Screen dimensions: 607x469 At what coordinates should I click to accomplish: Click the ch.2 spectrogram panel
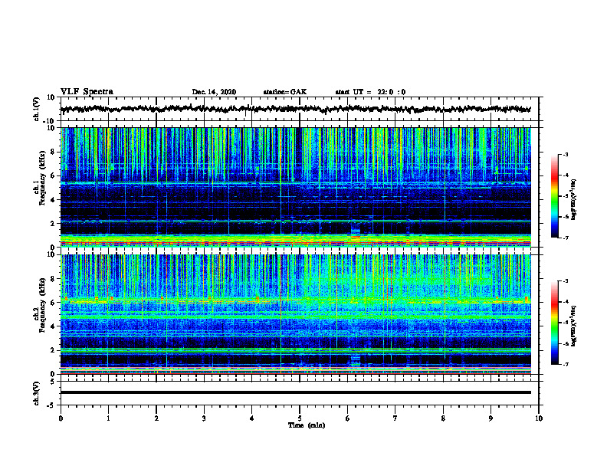tap(295, 314)
